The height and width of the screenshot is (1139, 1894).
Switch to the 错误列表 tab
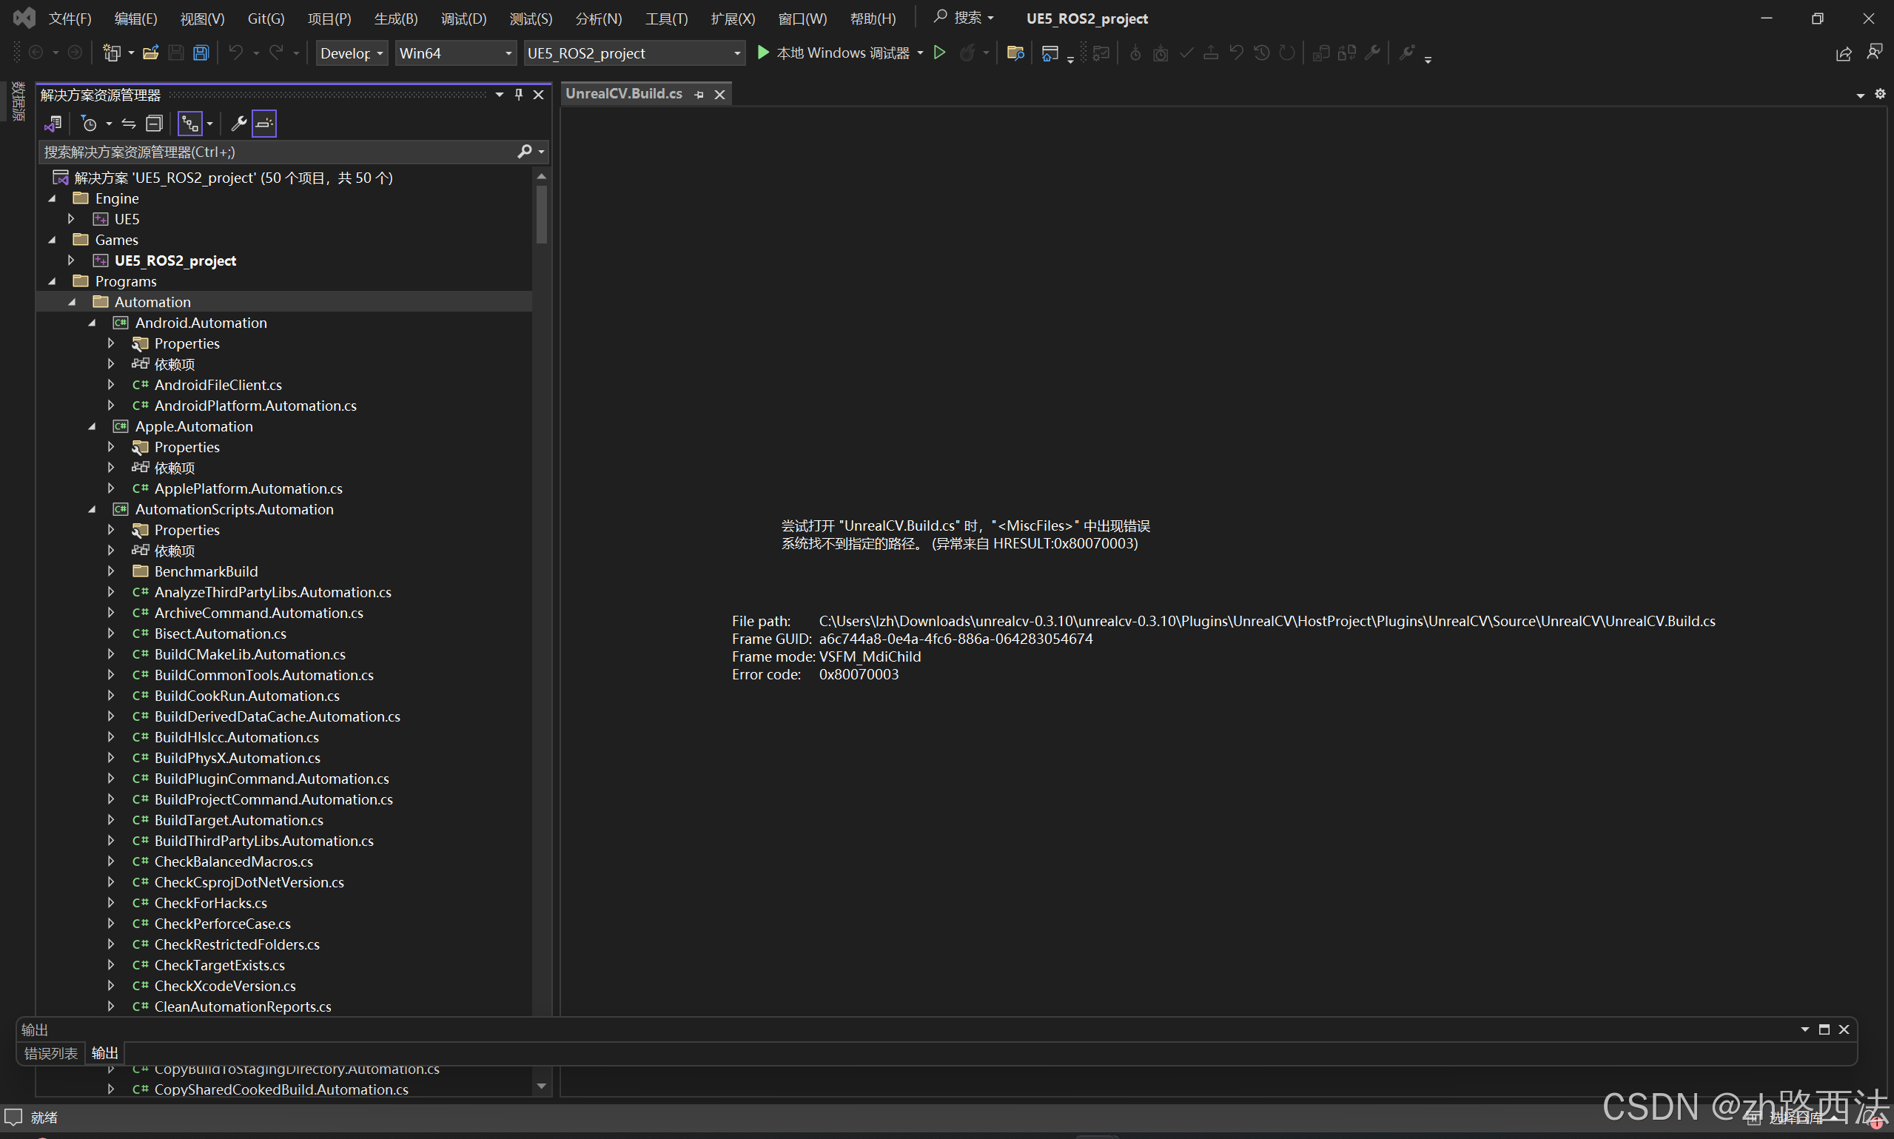(x=50, y=1053)
